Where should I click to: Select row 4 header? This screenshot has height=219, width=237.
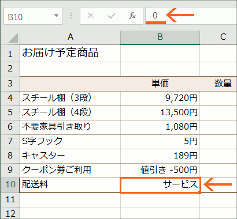(10, 98)
